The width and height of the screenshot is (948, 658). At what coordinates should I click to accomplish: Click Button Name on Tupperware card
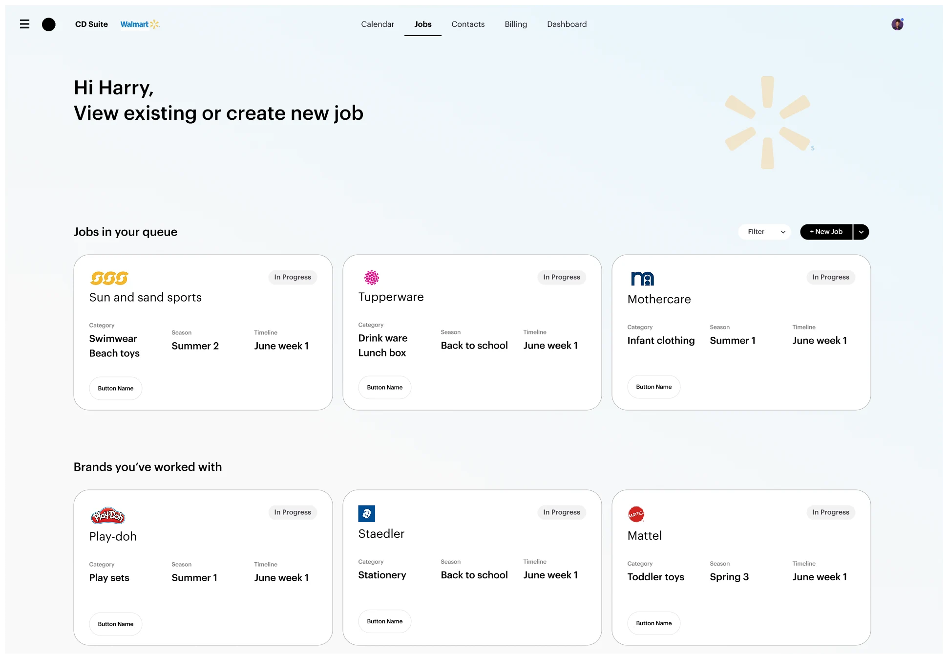point(385,387)
